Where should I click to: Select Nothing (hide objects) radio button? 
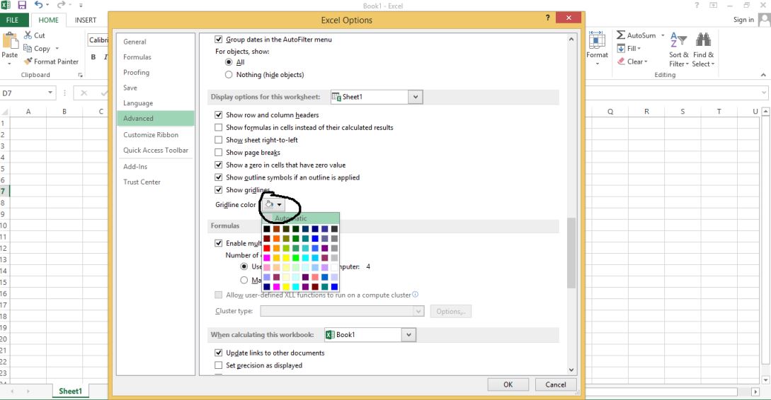pyautogui.click(x=229, y=75)
